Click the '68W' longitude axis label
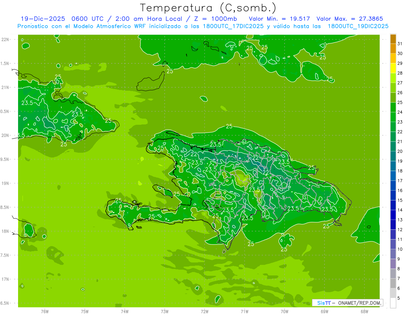The height and width of the screenshot is (316, 409). [x=364, y=311]
